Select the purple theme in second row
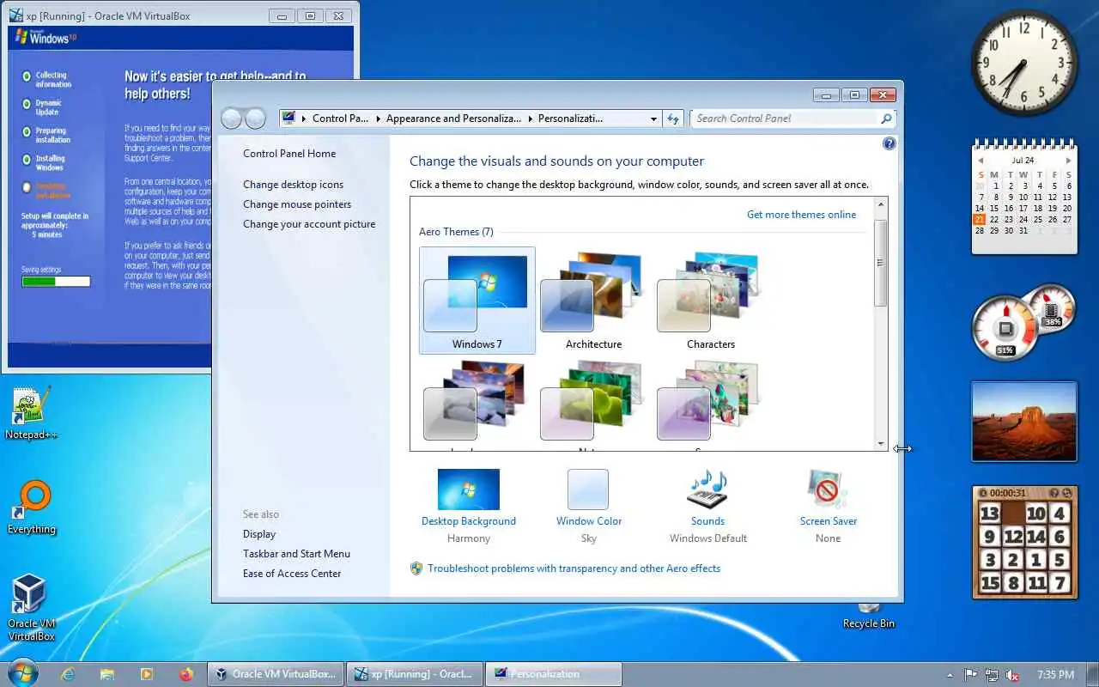 tap(711, 404)
